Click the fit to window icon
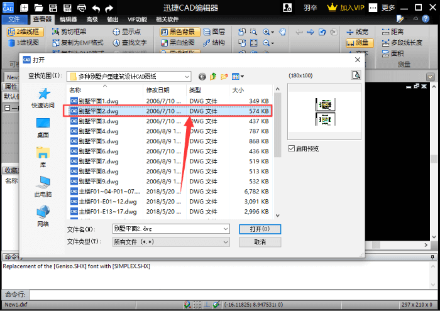The image size is (440, 311). pyautogui.click(x=254, y=43)
